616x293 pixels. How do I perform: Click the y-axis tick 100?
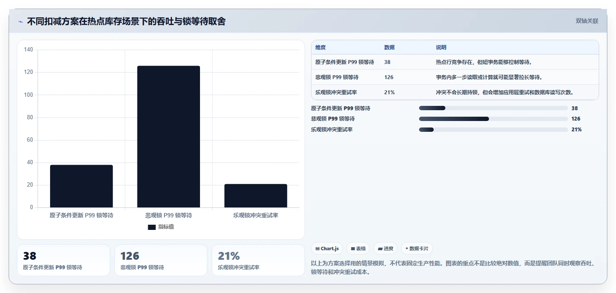[29, 95]
